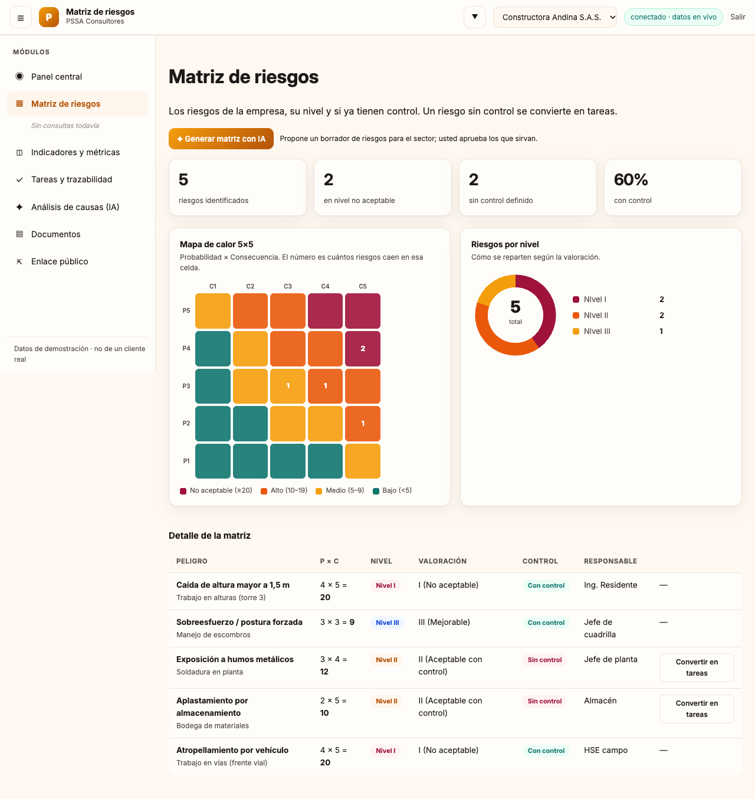Screen dimensions: 755x799
Task: Click the riesgos identificados card
Action: click(238, 188)
